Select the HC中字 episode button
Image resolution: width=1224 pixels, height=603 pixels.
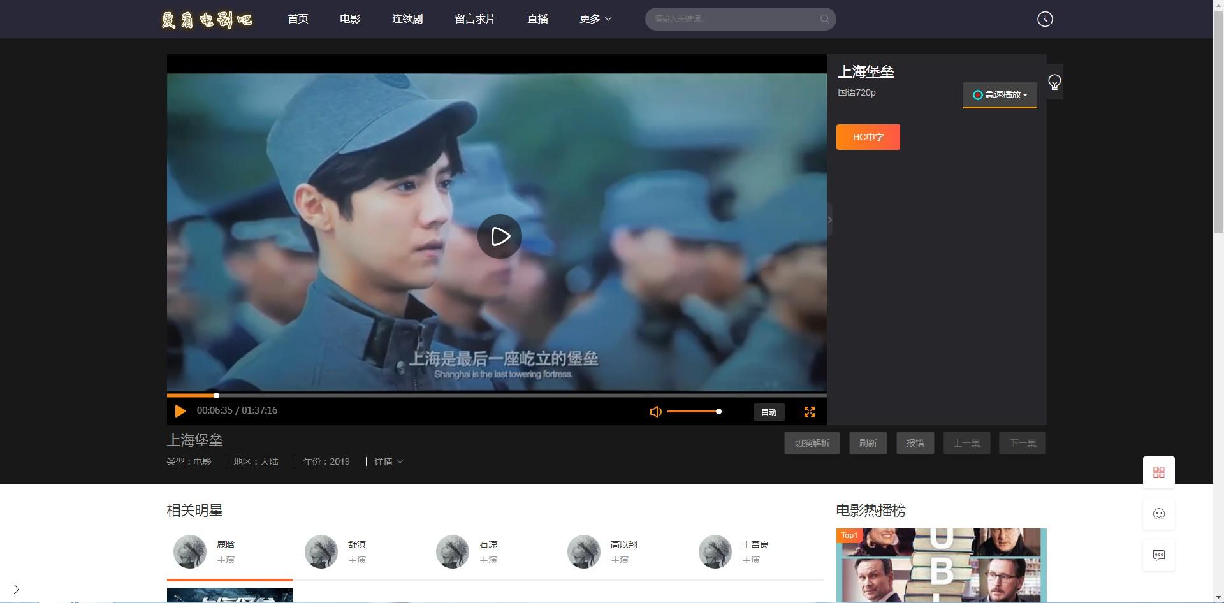tap(868, 137)
